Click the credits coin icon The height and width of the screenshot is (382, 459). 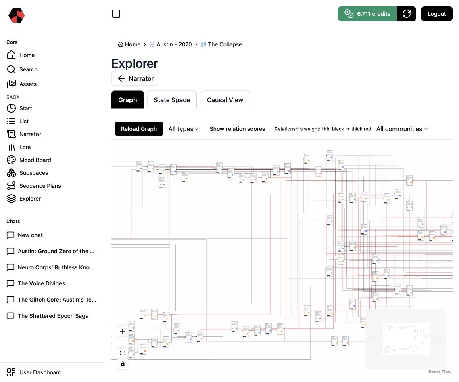pyautogui.click(x=348, y=14)
